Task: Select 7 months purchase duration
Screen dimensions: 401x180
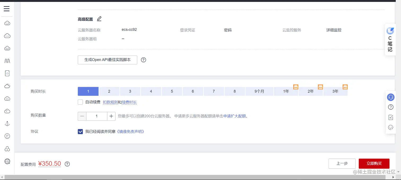Action: tap(214, 91)
